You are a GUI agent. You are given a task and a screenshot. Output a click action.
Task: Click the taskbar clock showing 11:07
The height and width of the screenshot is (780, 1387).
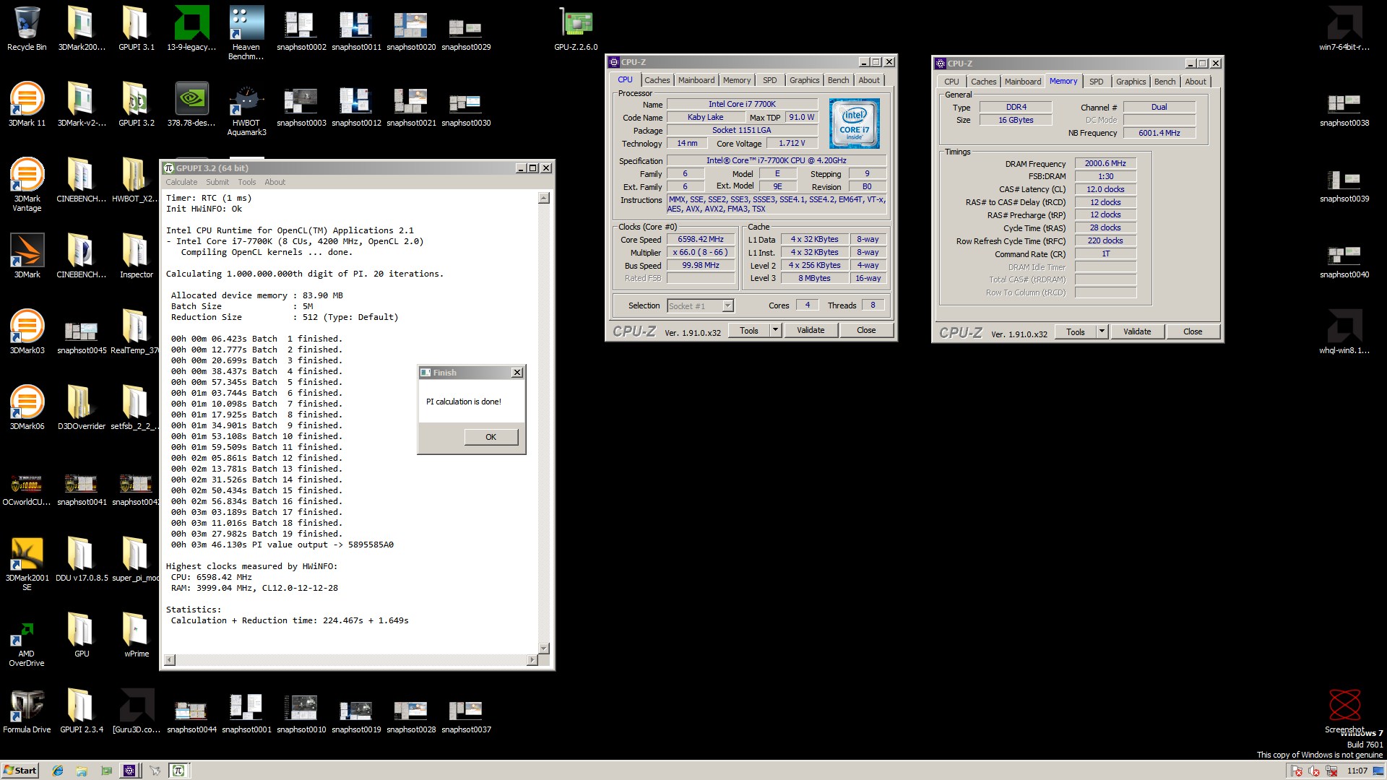(1357, 771)
